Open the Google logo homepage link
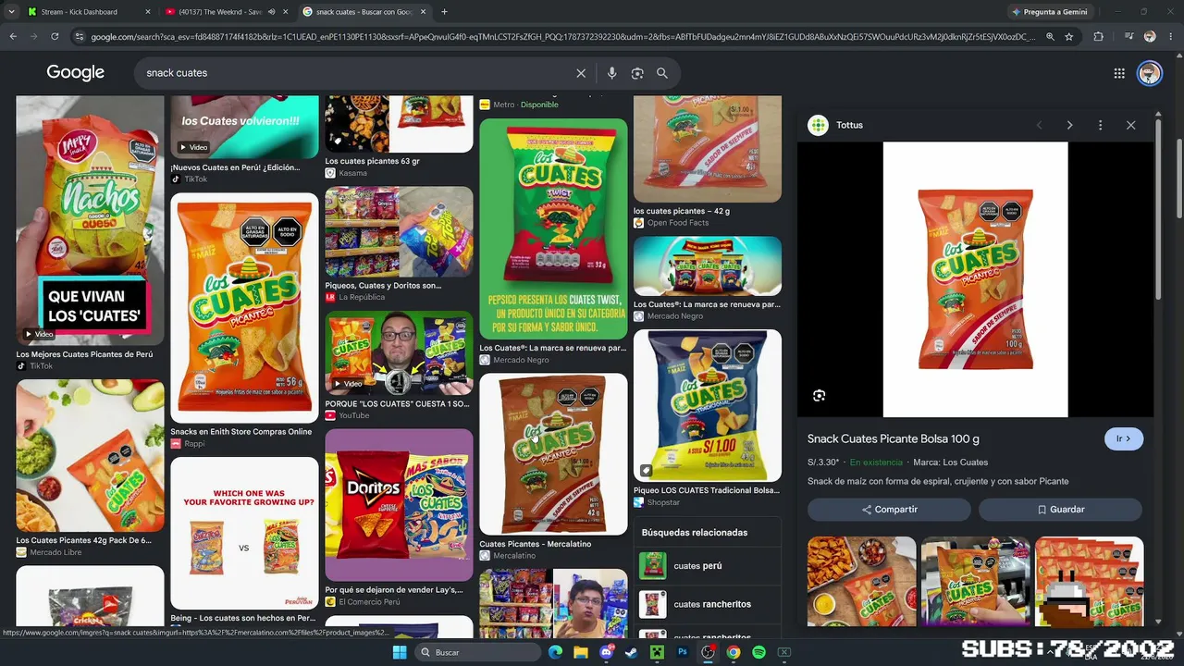Image resolution: width=1184 pixels, height=666 pixels. point(76,73)
